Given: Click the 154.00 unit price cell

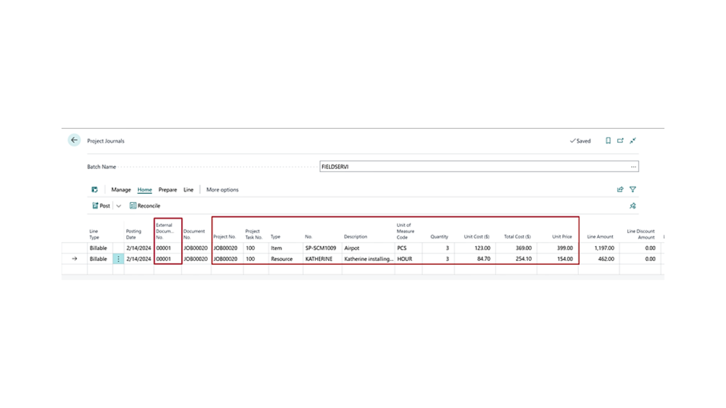Looking at the screenshot, I should pos(557,259).
